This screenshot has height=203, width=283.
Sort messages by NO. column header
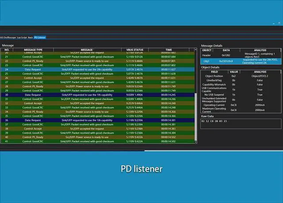point(7,50)
